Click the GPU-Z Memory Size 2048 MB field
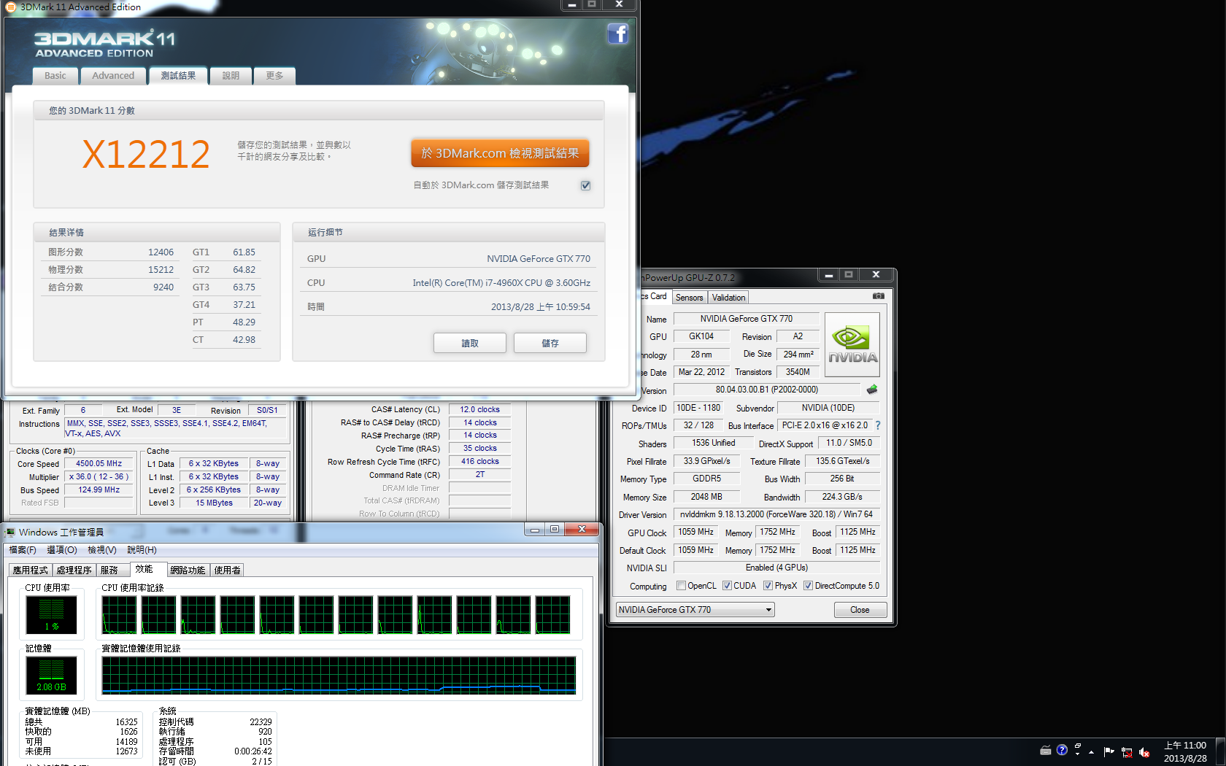 [706, 497]
